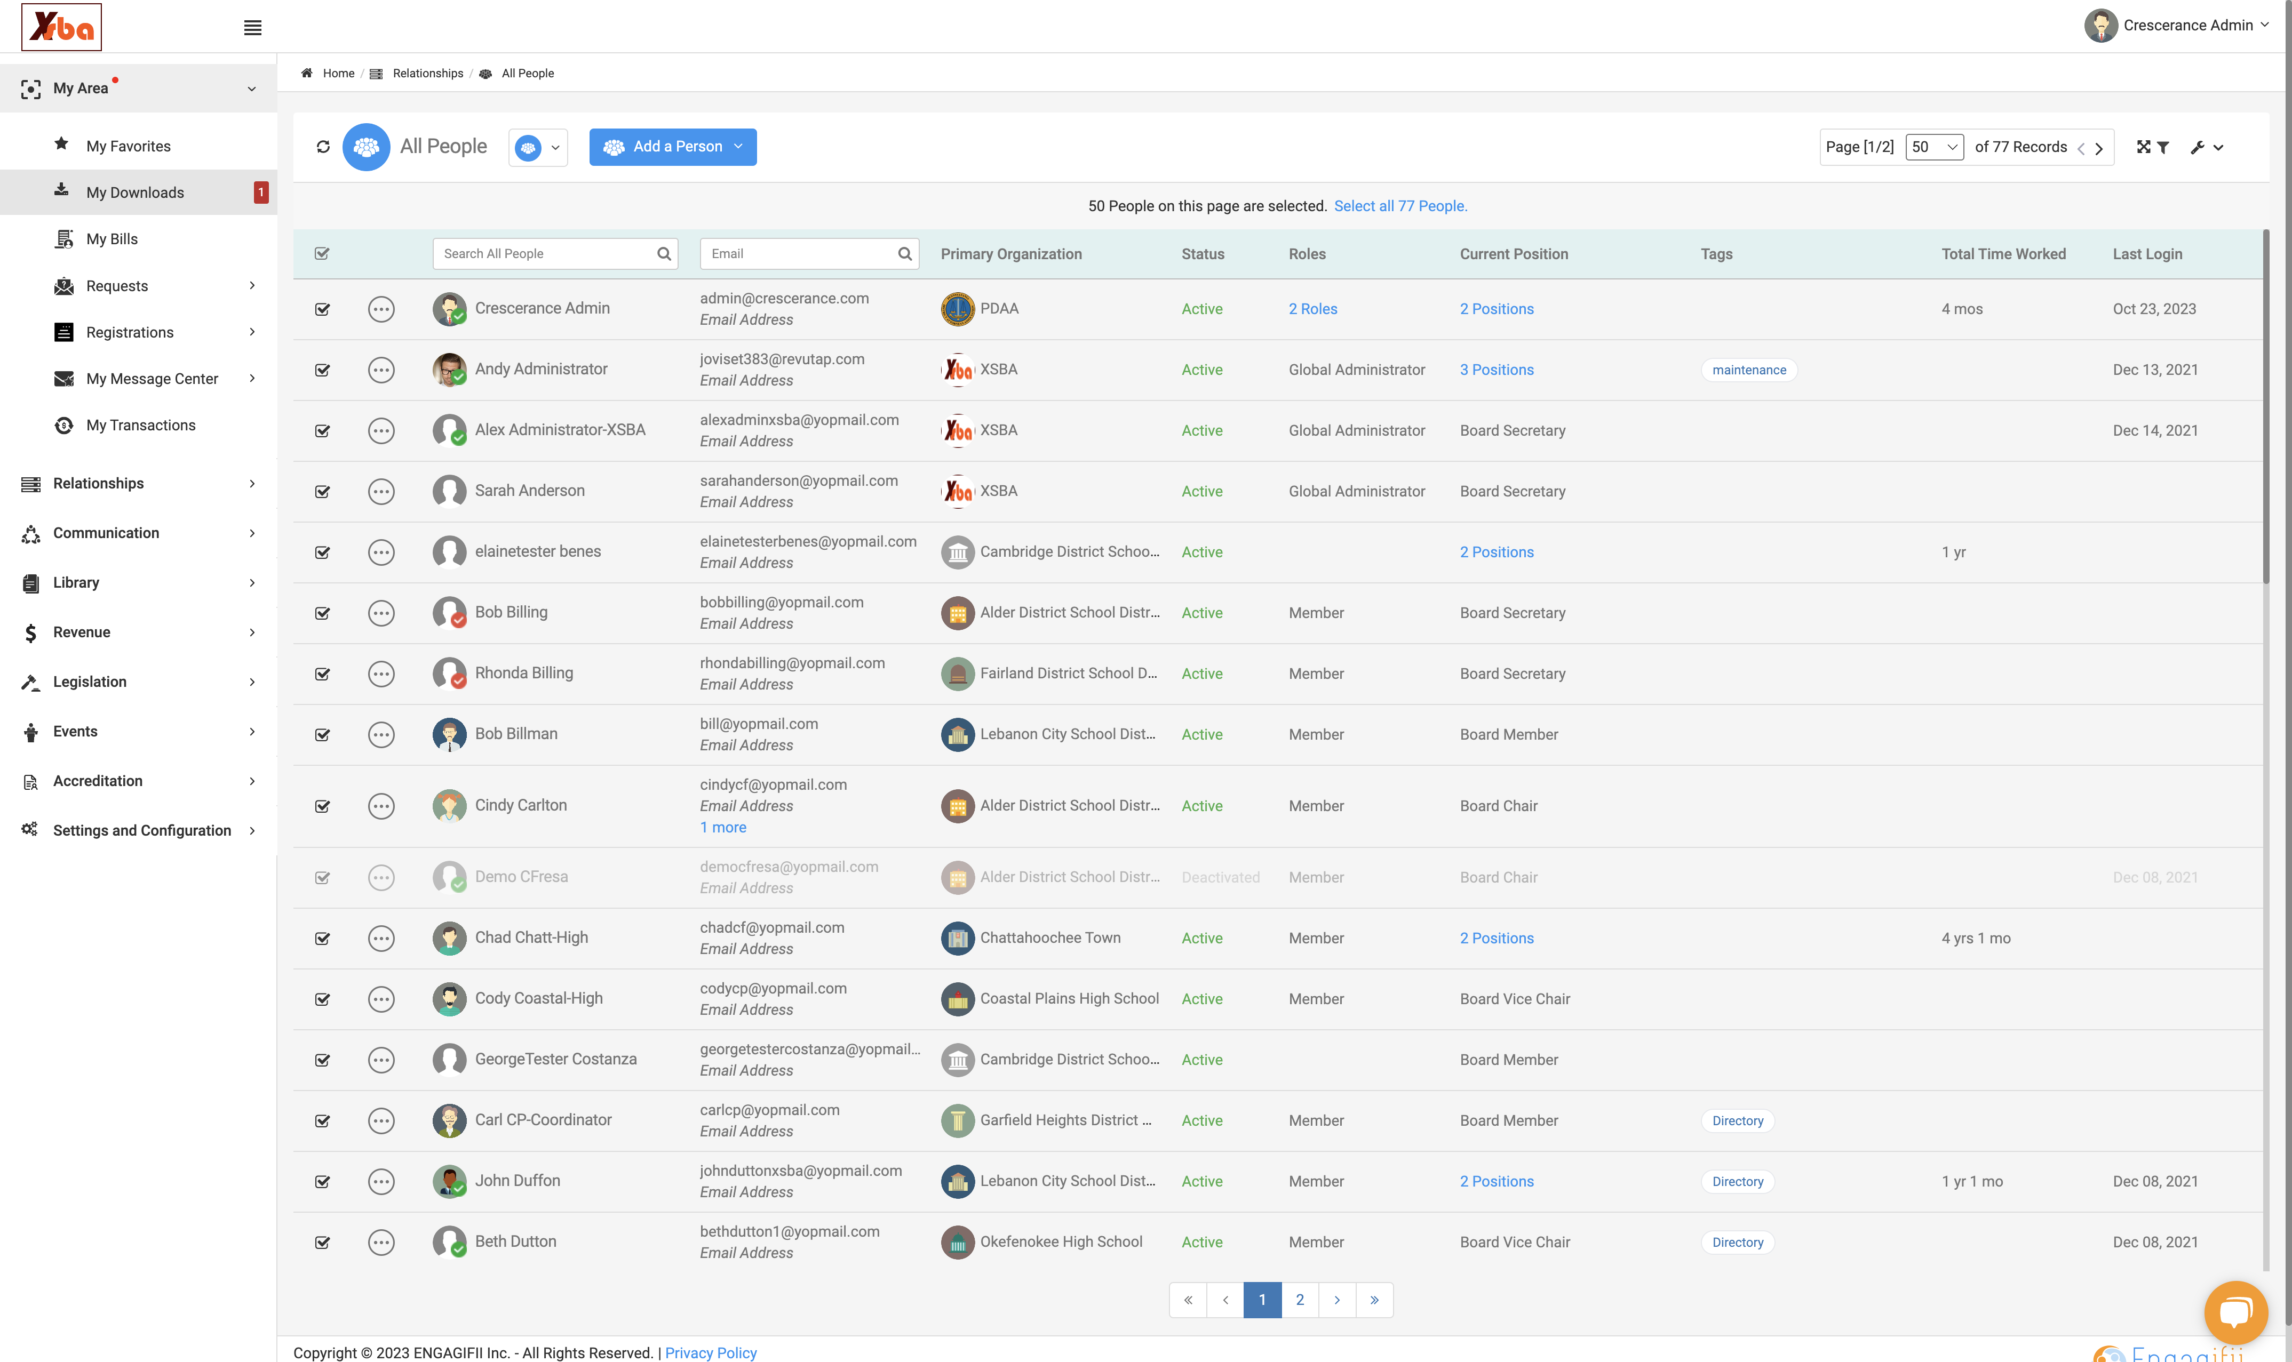Click the three-dot menu for Andy Administrator
Screen dimensions: 2292x1362
pyautogui.click(x=381, y=370)
